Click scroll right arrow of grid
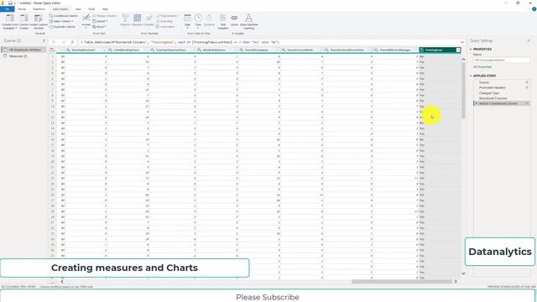The image size is (537, 302). point(456,282)
